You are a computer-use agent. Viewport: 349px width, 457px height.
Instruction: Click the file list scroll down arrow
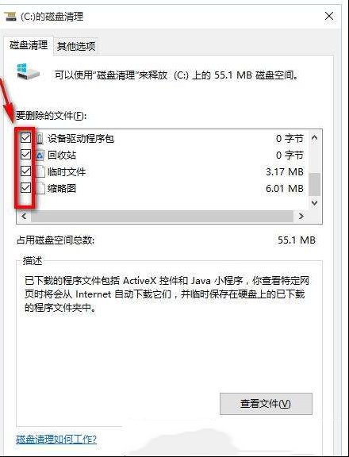[x=314, y=202]
